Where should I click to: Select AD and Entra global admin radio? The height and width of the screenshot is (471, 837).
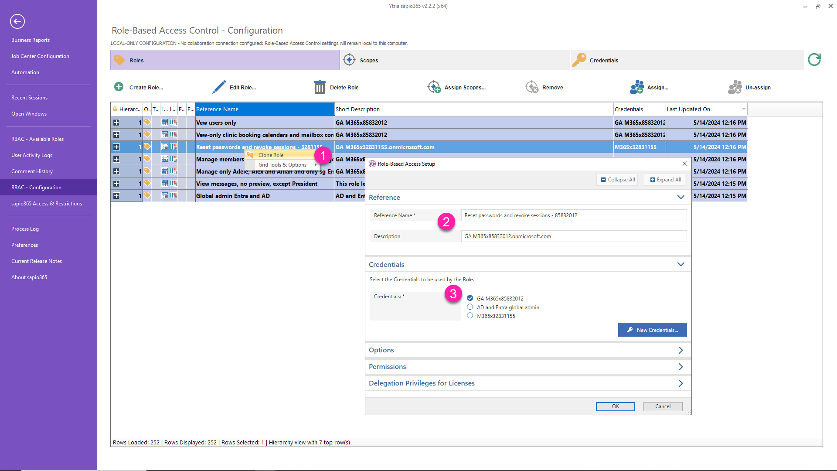coord(470,307)
